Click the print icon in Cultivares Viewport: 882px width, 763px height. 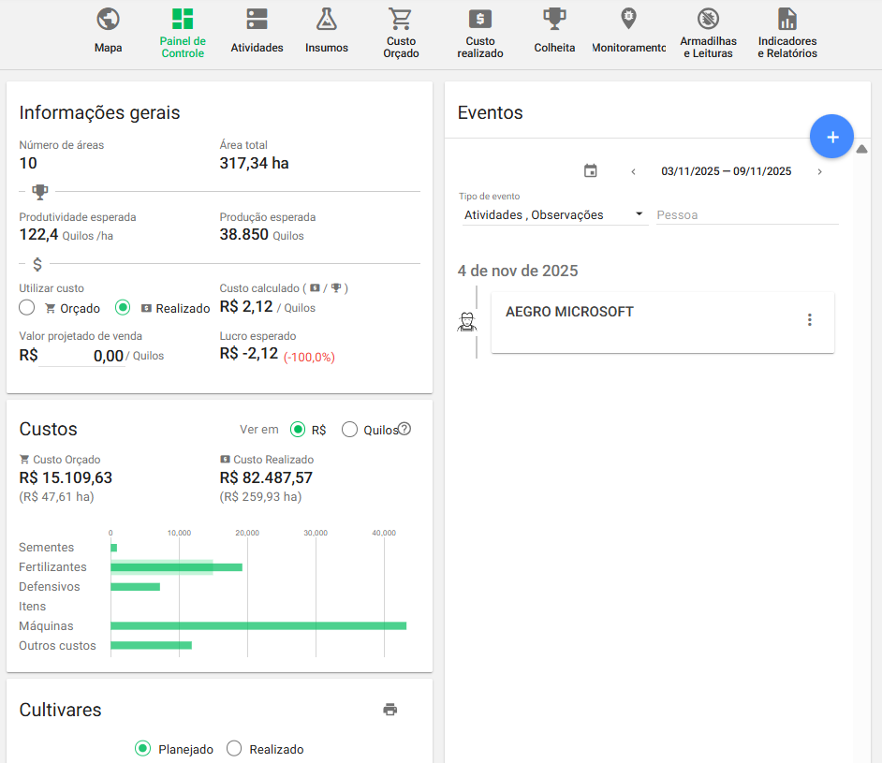[x=390, y=710]
